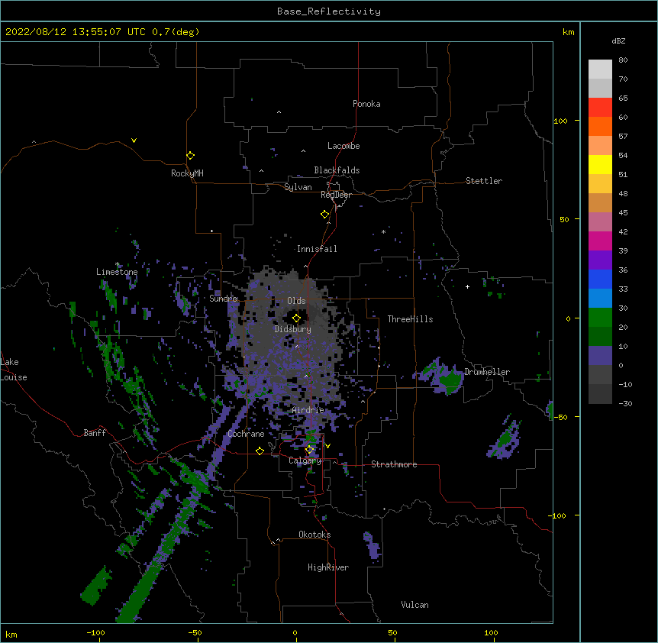Click the yellow diamond marker above RockyMH
This screenshot has height=643, width=658.
tap(190, 156)
